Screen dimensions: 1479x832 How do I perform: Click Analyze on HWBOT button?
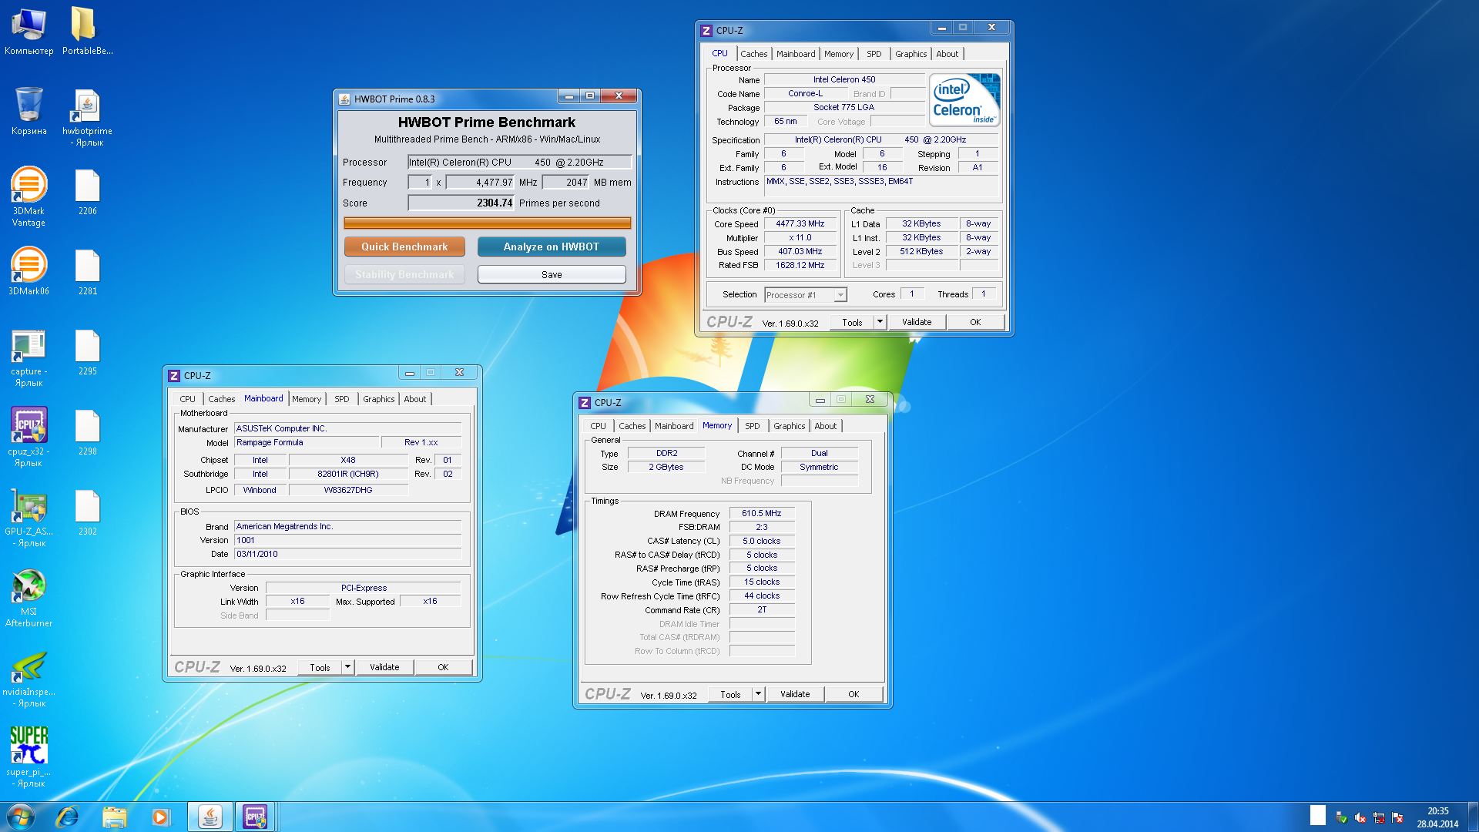pos(552,247)
